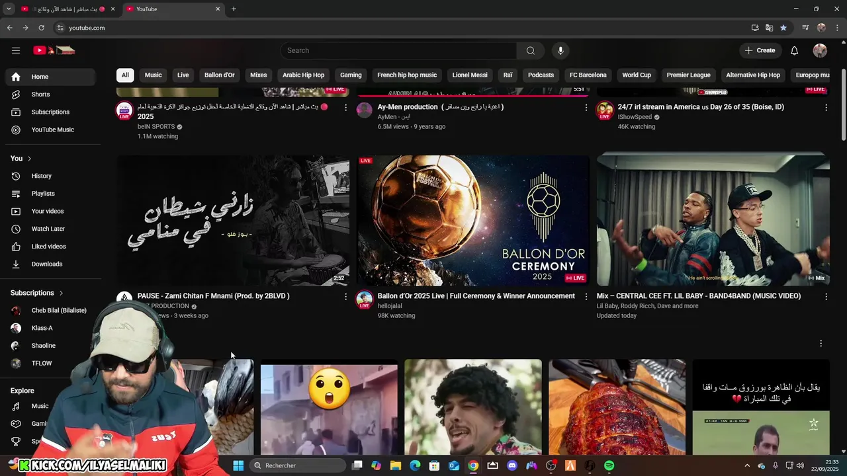Viewport: 847px width, 476px height.
Task: Open hellojalal channel avatar
Action: tap(365, 299)
